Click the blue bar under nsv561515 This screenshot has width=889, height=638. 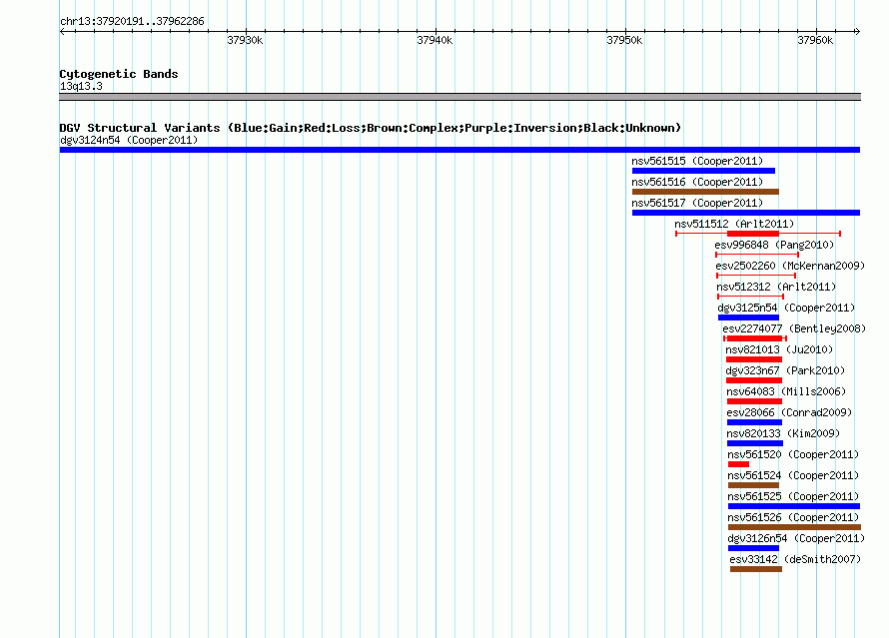coord(703,171)
